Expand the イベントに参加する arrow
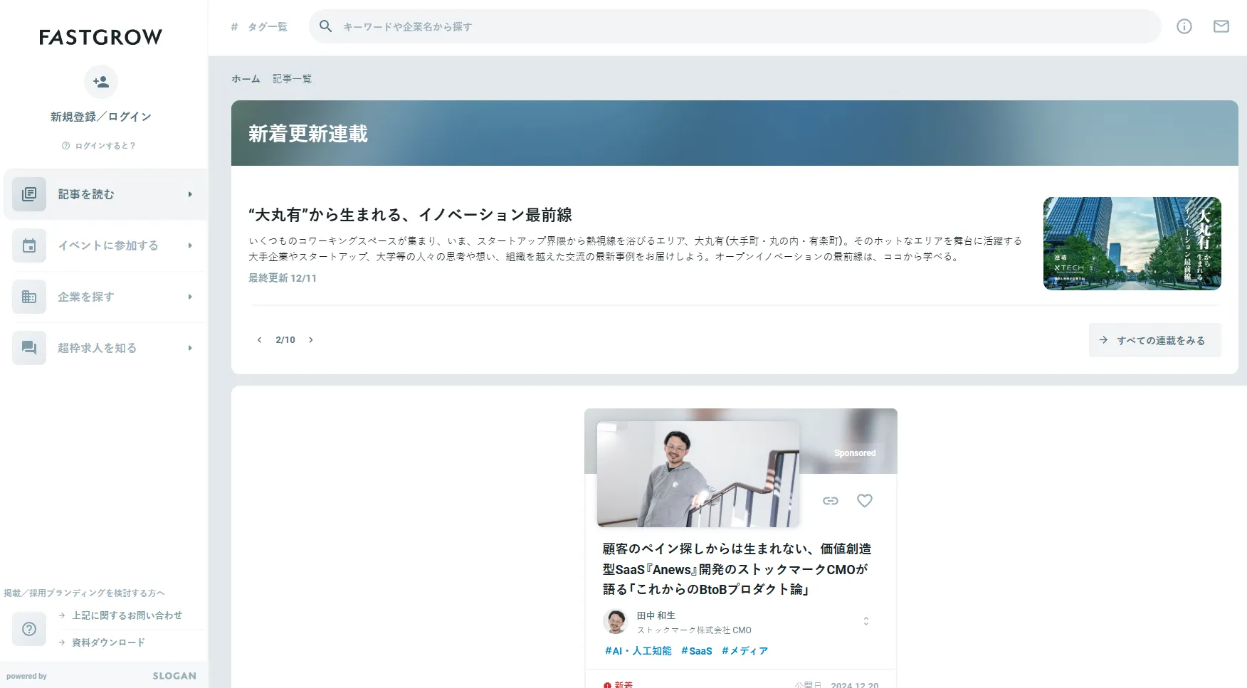The width and height of the screenshot is (1247, 688). [190, 245]
